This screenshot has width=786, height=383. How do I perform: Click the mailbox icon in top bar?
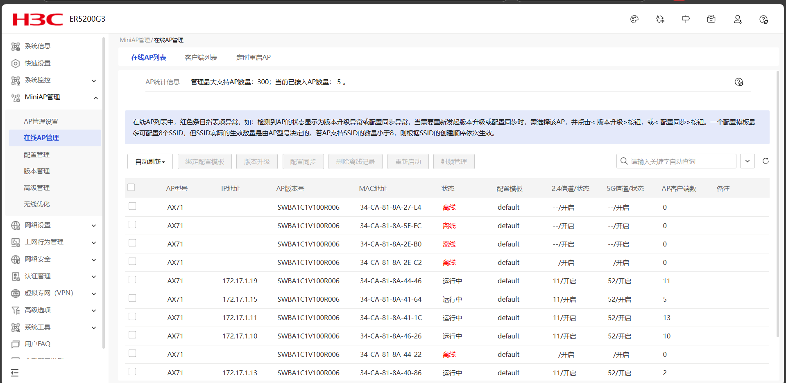(711, 19)
